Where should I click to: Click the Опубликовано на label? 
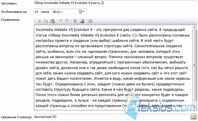14,12
